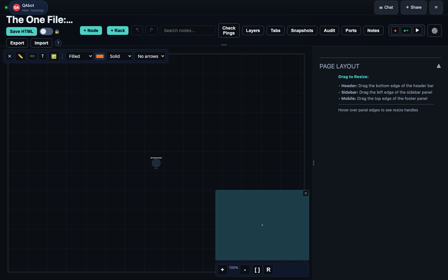Open the Filled style dropdown
Image resolution: width=448 pixels, height=280 pixels.
[x=79, y=56]
